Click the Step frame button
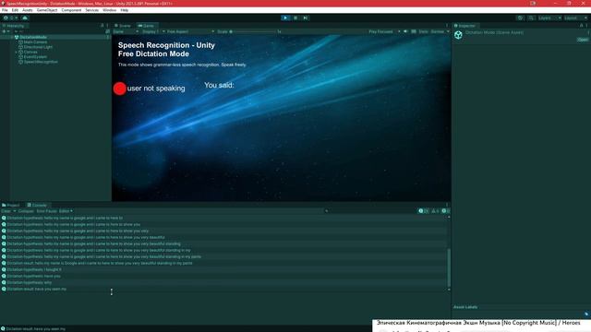 306,18
